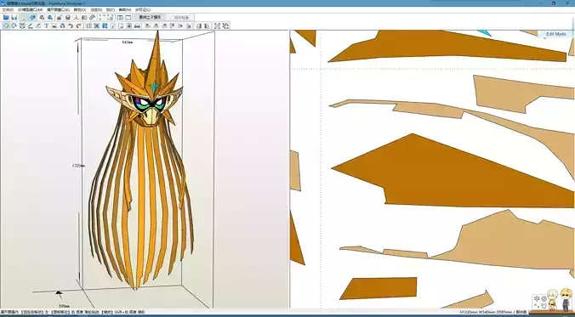Maximize the Pepakura Designer window

point(554,3)
